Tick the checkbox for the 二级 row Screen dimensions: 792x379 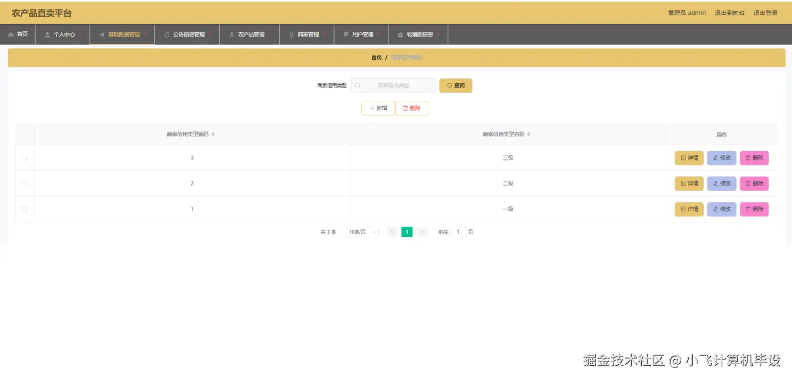24,183
